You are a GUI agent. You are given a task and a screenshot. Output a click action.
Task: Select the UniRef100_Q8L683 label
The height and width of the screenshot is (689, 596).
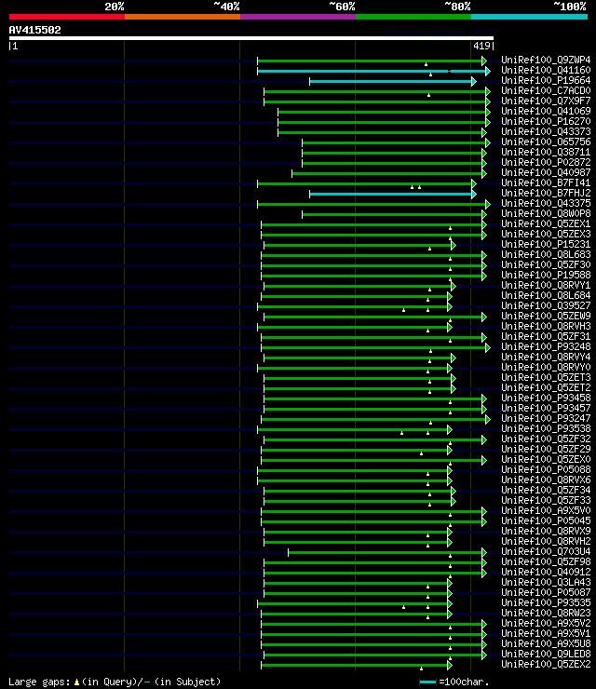point(546,254)
